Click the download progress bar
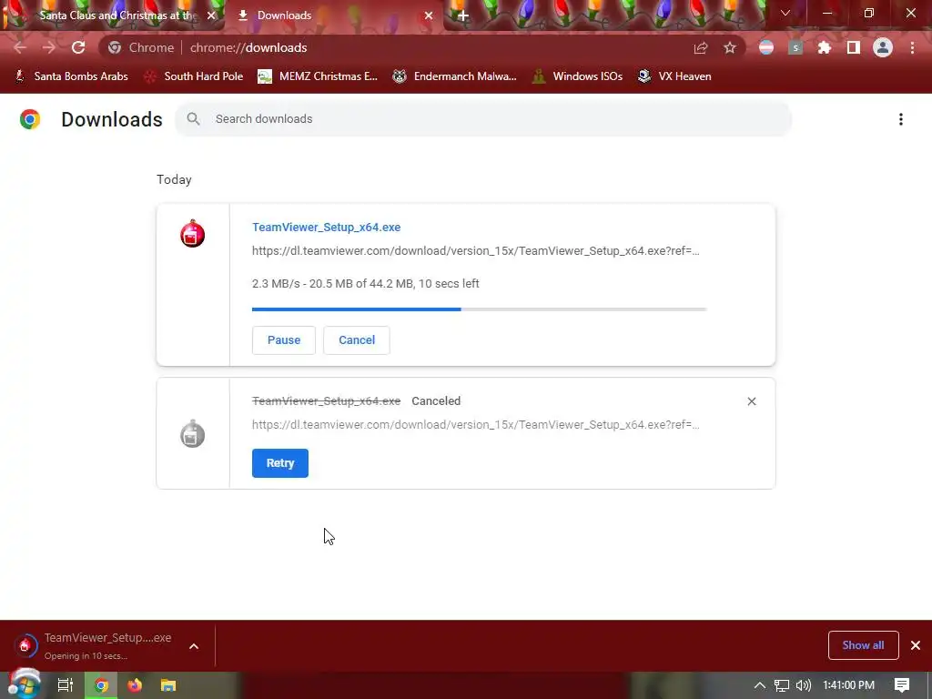The width and height of the screenshot is (932, 699). point(479,309)
